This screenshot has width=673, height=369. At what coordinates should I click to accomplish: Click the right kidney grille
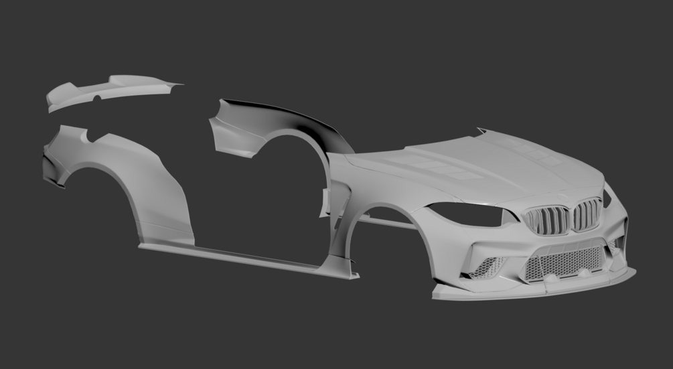(x=587, y=214)
